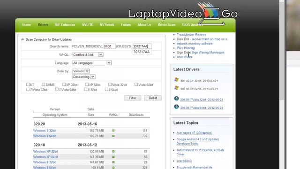Screen dimensions: 300x169
Task: Click the Windows icon next to 307.90 XP 32bit
Action: tap(176, 79)
